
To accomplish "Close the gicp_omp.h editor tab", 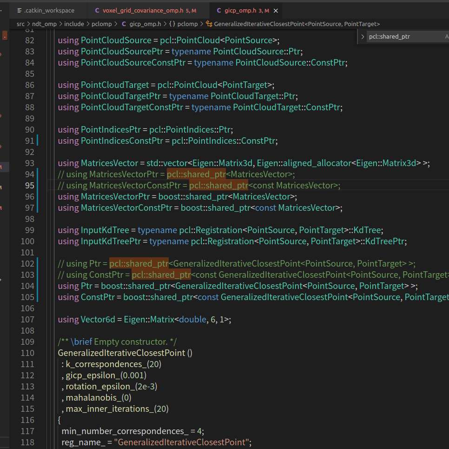I will (x=276, y=11).
